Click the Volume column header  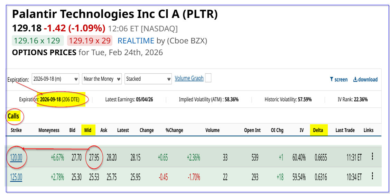(x=212, y=130)
